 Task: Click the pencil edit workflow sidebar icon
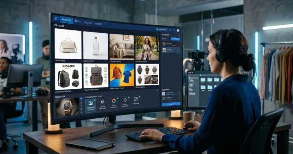tap(81, 106)
